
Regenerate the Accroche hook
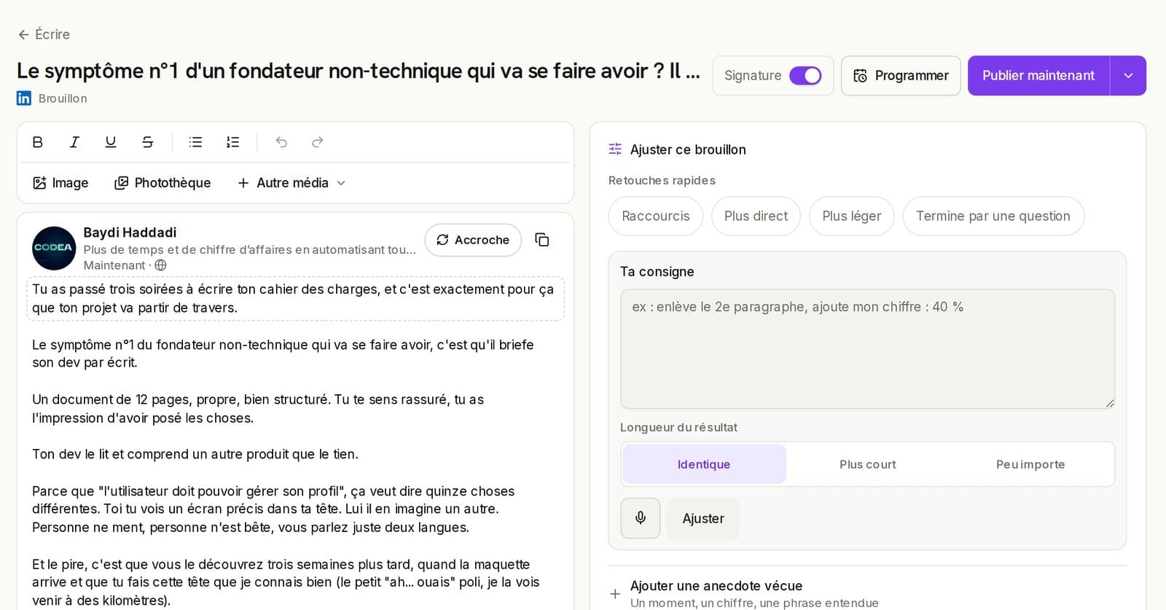point(473,240)
